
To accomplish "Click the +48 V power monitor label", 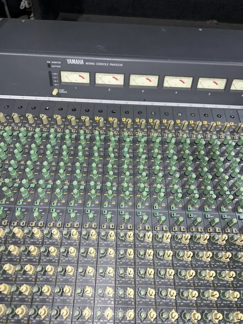I will point(55,74).
